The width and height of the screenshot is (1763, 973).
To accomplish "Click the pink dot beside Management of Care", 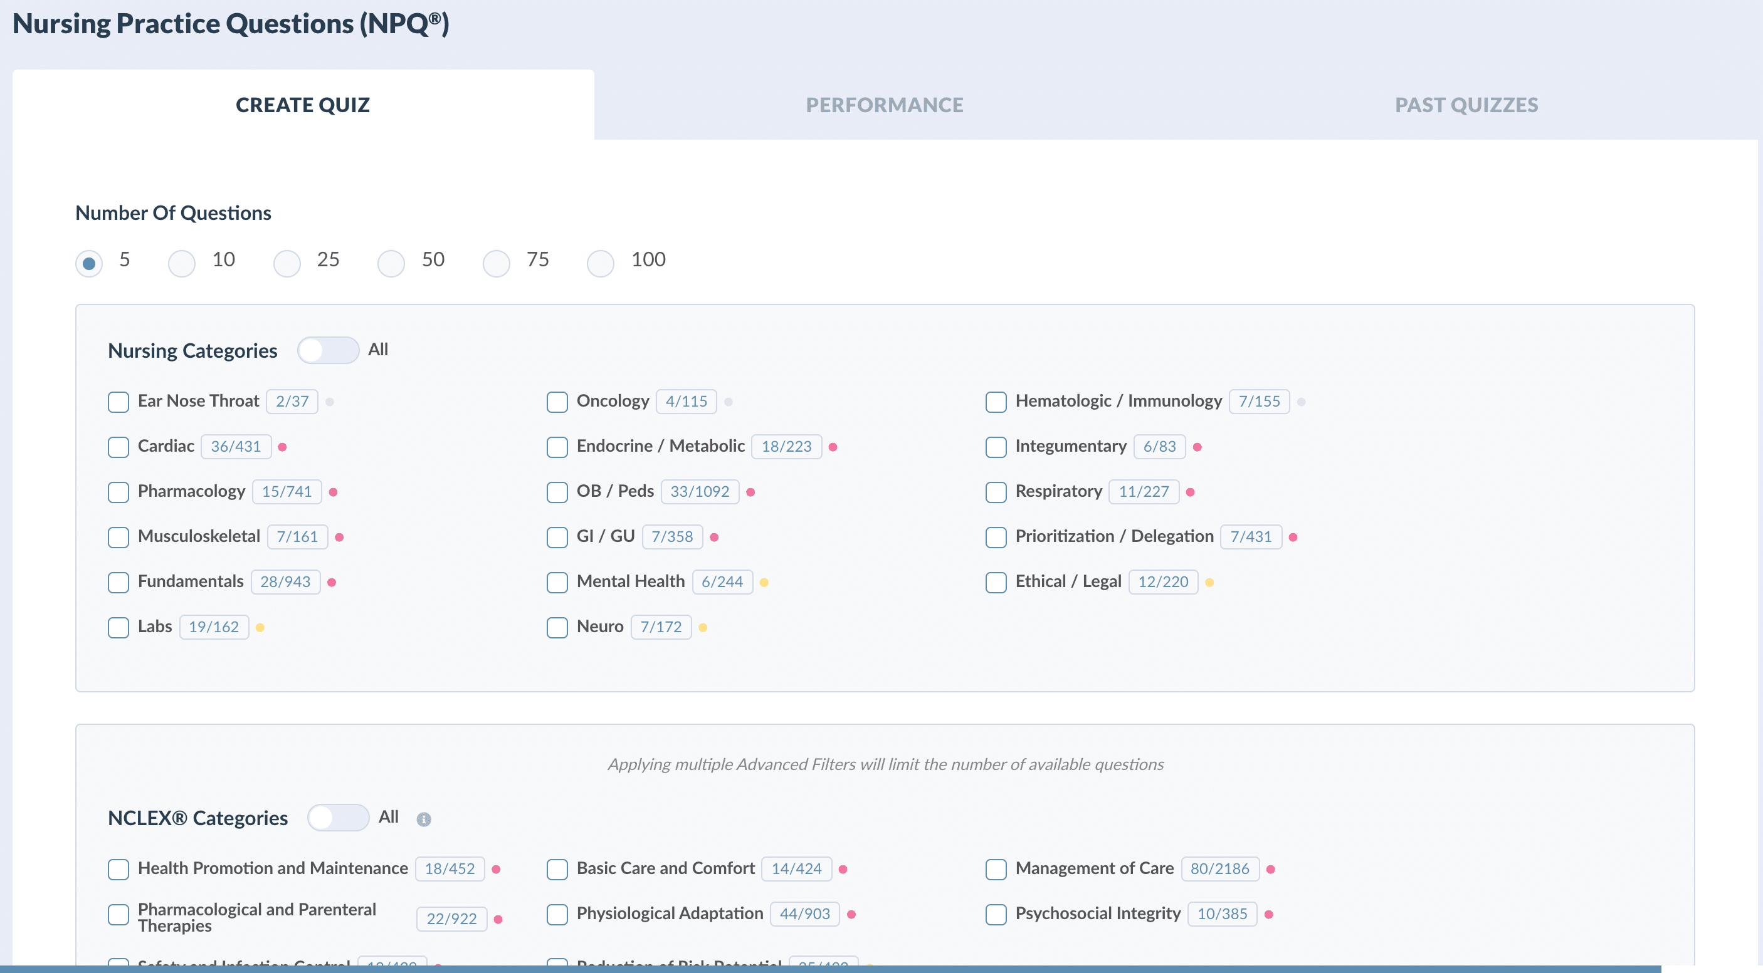I will pyautogui.click(x=1270, y=870).
